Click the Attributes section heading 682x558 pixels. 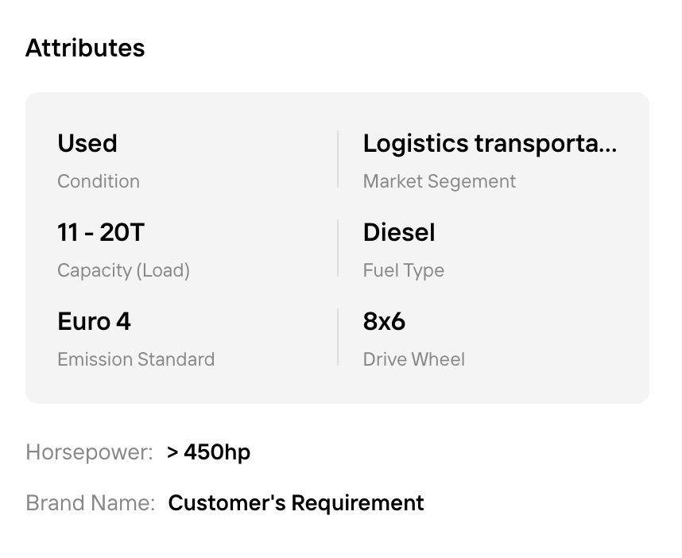click(85, 48)
